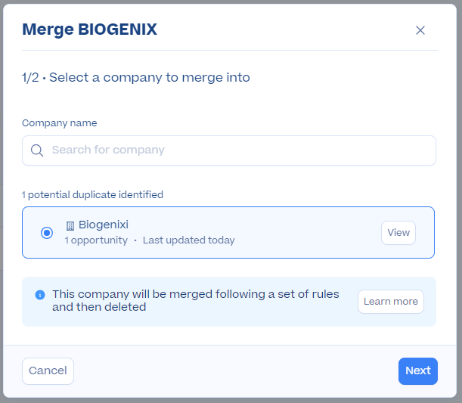Click the merged and then deleted notice

click(196, 300)
